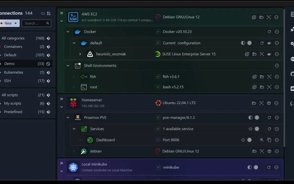The image size is (294, 184).
Task: Toggle the Docker default Current configuration switch
Action: (249, 43)
